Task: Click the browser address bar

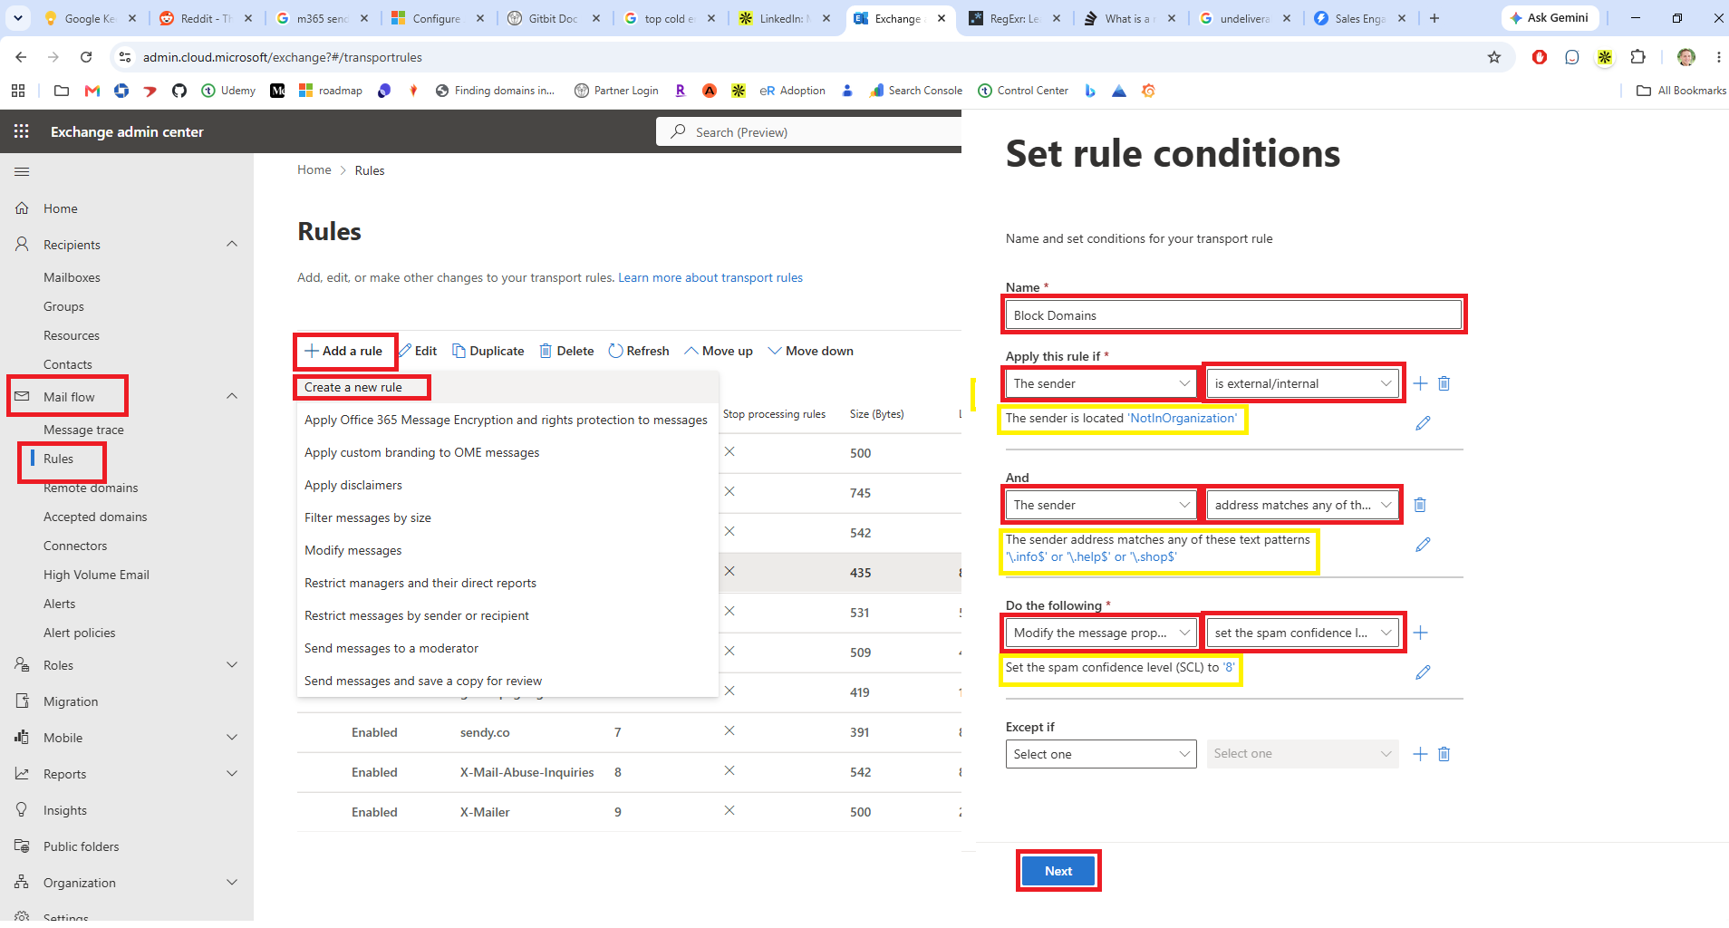Action: click(x=807, y=57)
